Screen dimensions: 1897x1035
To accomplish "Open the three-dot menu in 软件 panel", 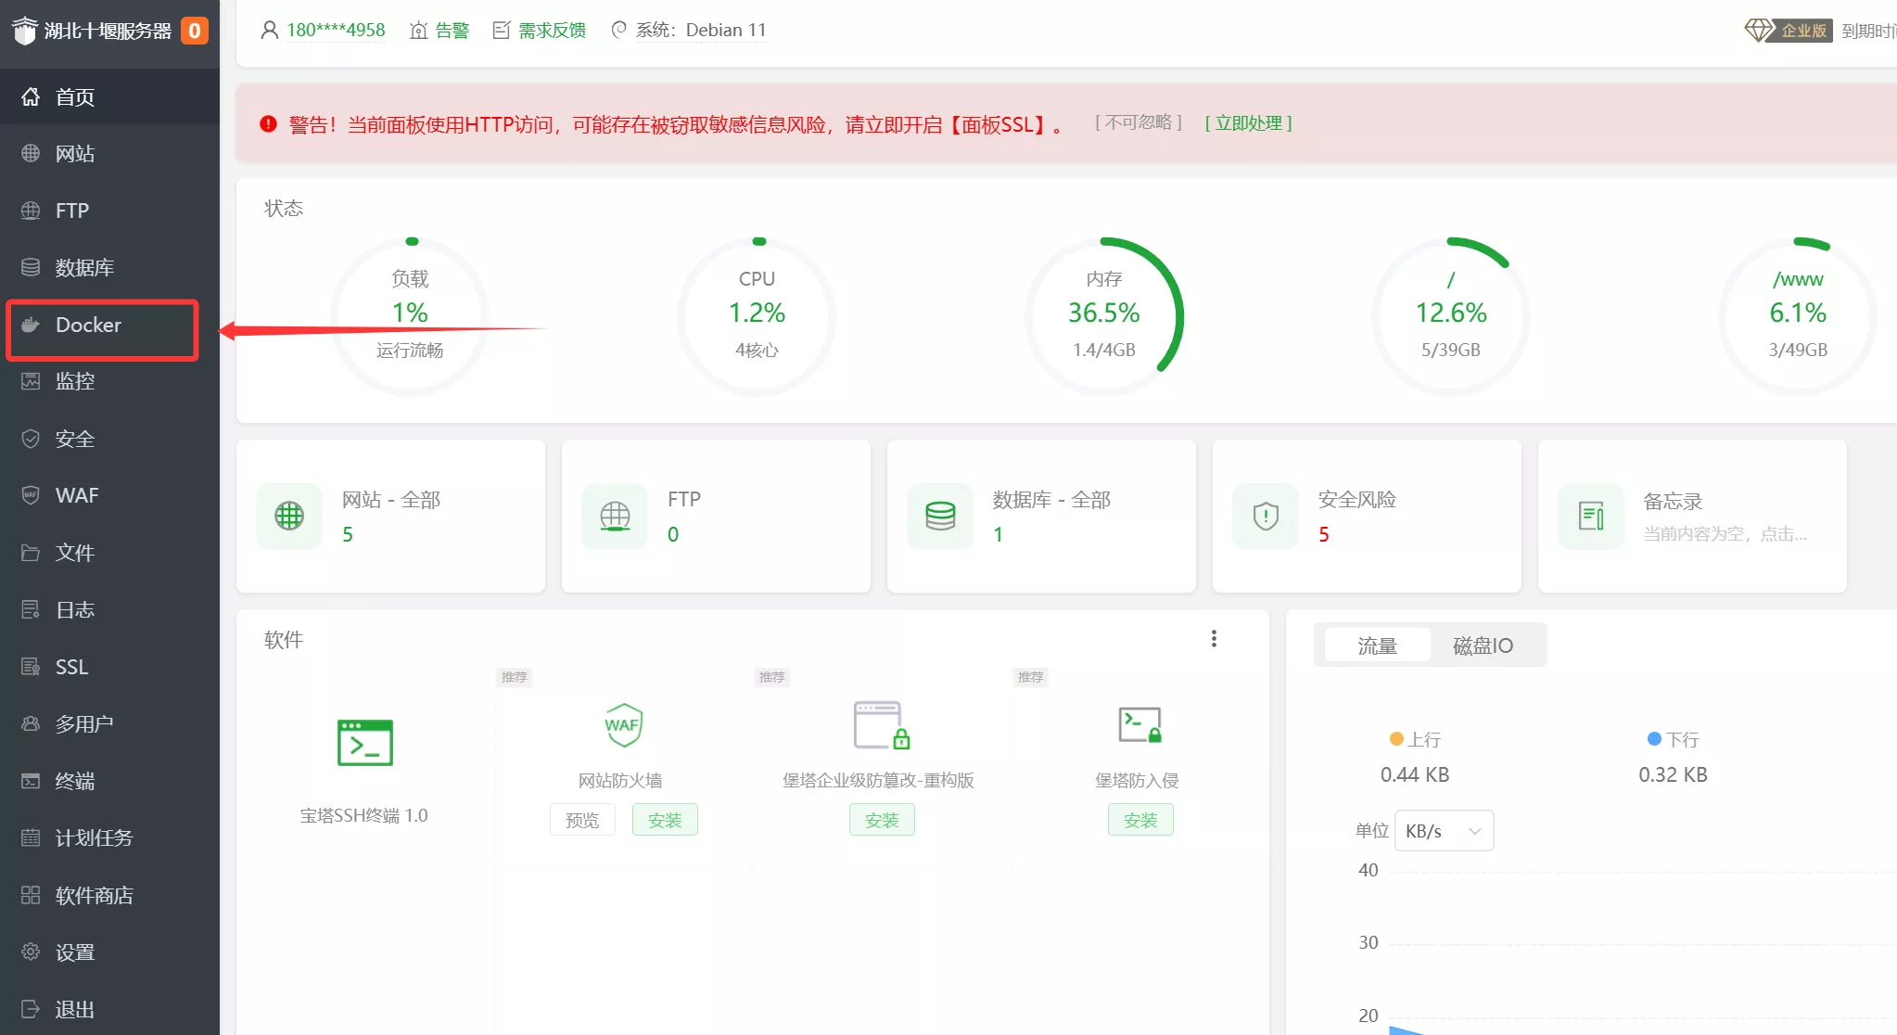I will pos(1214,639).
